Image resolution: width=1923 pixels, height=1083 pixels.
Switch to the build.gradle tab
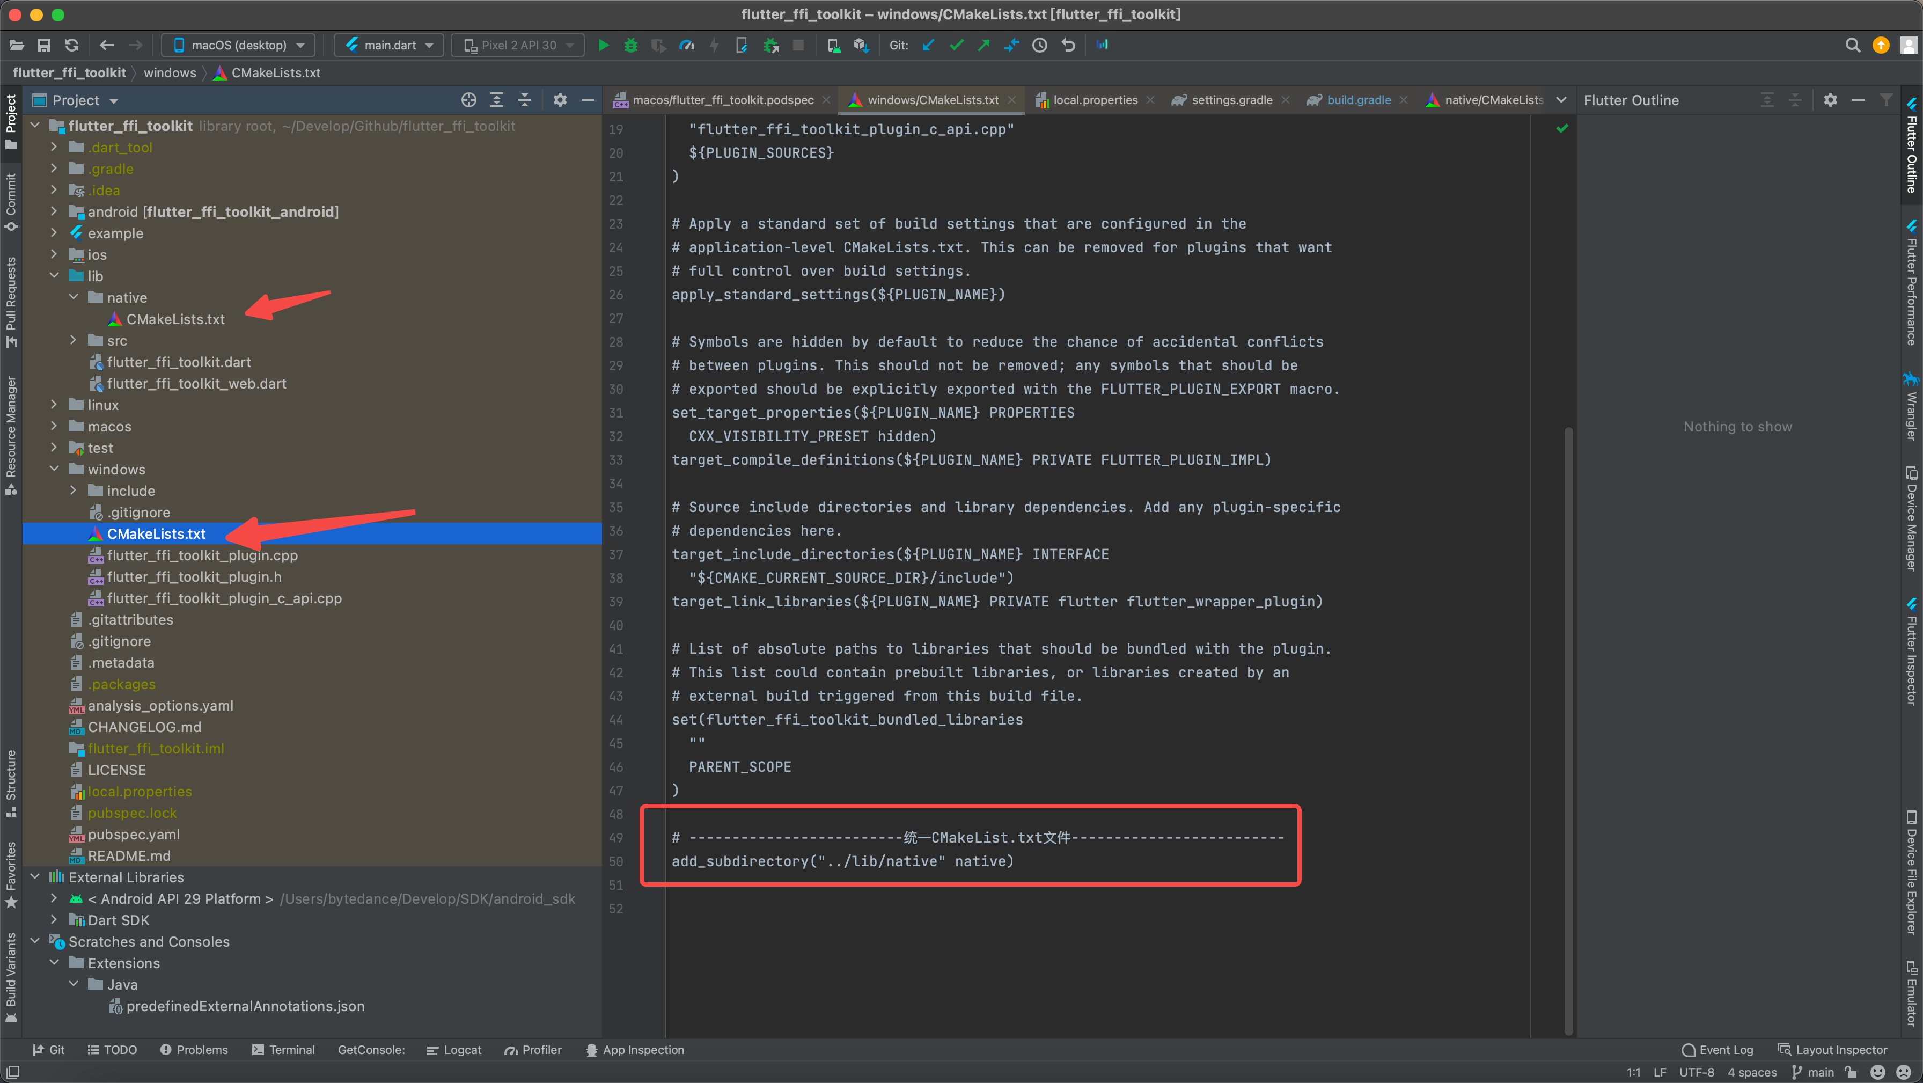[1354, 100]
